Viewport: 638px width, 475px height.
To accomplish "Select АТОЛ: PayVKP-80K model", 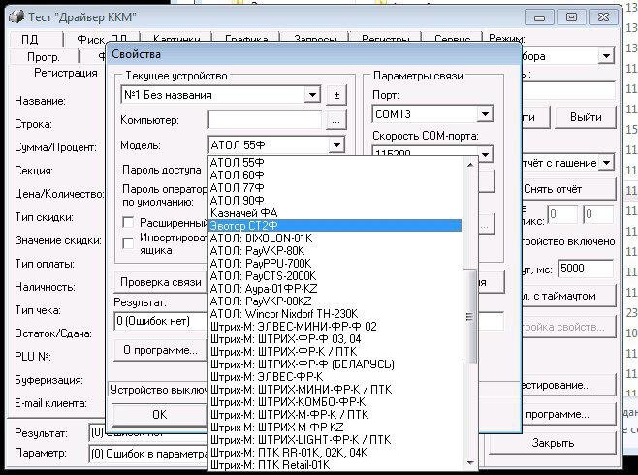I will point(335,251).
